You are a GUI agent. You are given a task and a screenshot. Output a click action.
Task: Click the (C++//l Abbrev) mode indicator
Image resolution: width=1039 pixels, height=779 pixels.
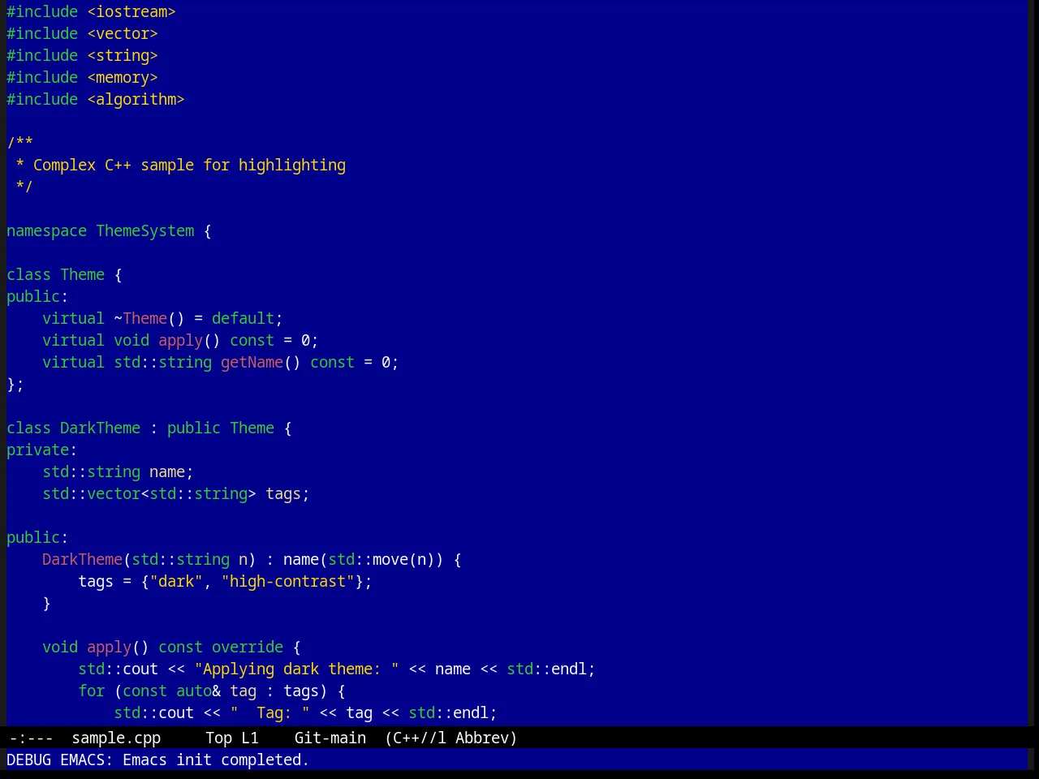coord(451,738)
